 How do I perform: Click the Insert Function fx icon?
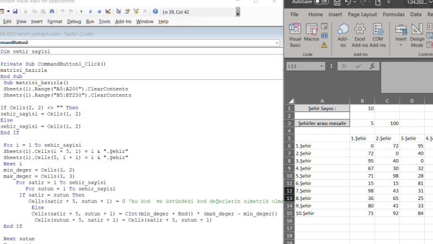[372, 66]
